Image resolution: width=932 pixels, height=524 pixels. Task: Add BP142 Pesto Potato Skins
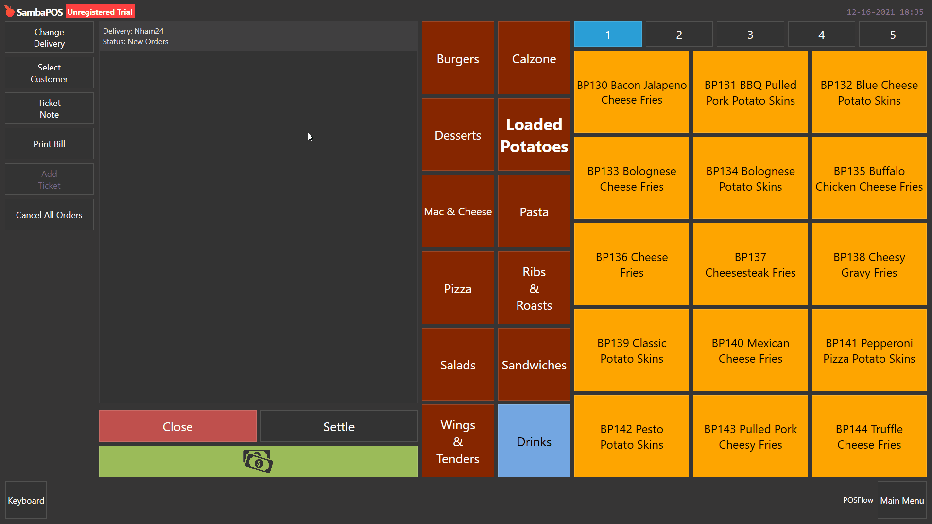632,436
